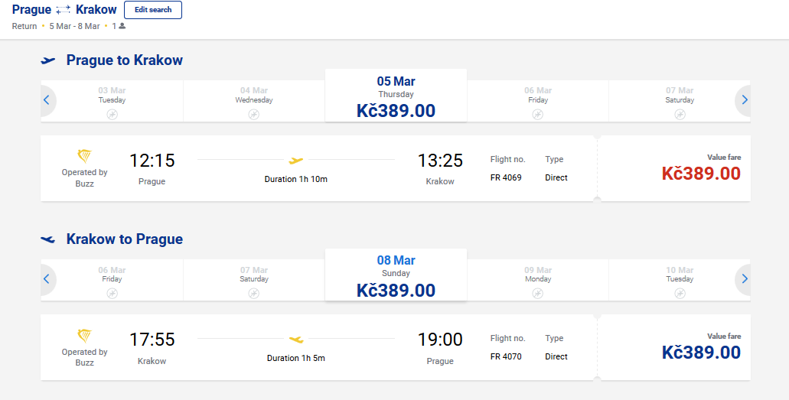The height and width of the screenshot is (400, 789).
Task: Show earlier outbound dates with left arrow
Action: coord(47,100)
